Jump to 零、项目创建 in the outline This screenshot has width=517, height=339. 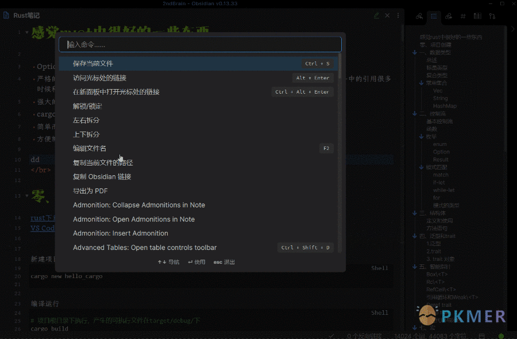click(x=435, y=45)
